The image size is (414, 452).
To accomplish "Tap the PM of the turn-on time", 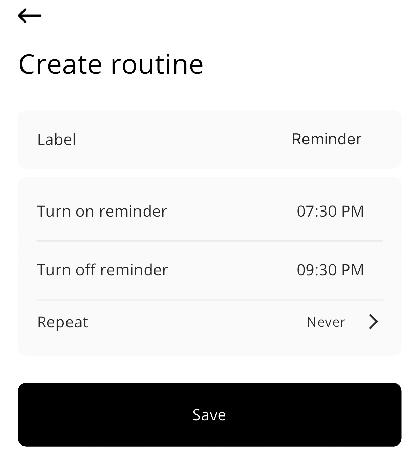I will [x=353, y=211].
